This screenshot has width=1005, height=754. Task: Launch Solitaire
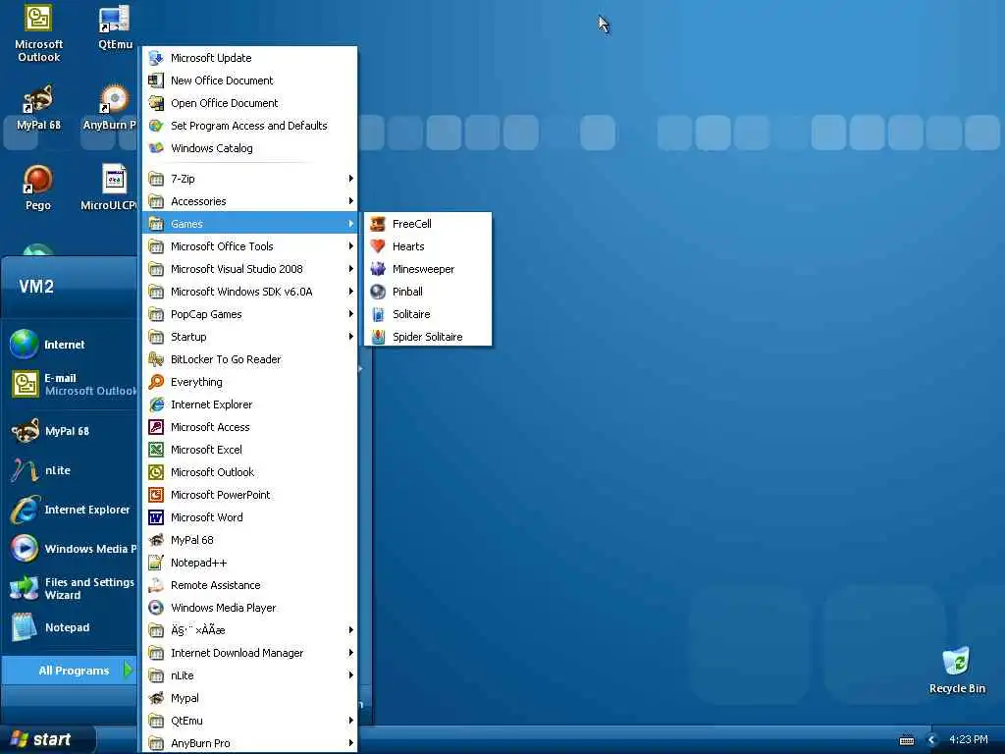coord(428,314)
